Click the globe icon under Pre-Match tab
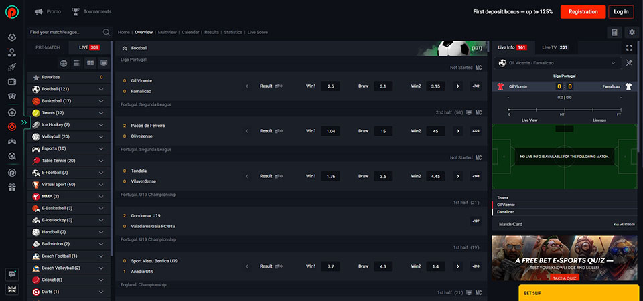This screenshot has height=301, width=643. click(x=64, y=63)
